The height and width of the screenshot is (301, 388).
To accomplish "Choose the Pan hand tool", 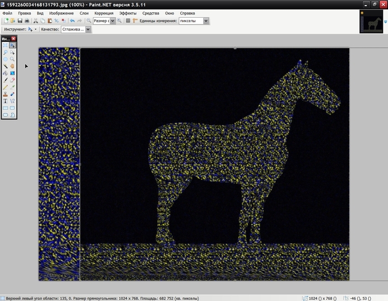I will click(12, 66).
